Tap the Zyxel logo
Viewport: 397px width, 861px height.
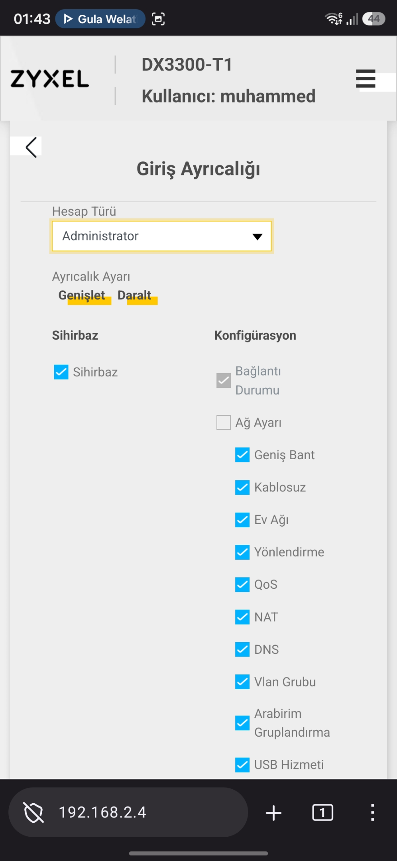click(49, 79)
